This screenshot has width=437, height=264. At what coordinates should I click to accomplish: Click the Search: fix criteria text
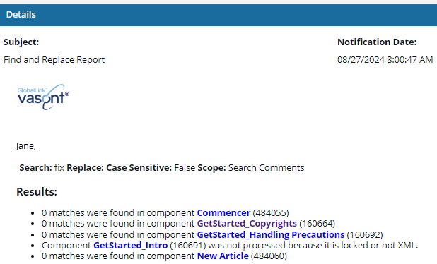click(x=42, y=168)
